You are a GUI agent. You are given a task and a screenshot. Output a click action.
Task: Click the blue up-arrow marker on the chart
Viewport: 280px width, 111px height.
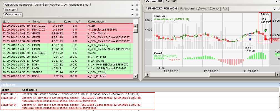tap(250, 39)
